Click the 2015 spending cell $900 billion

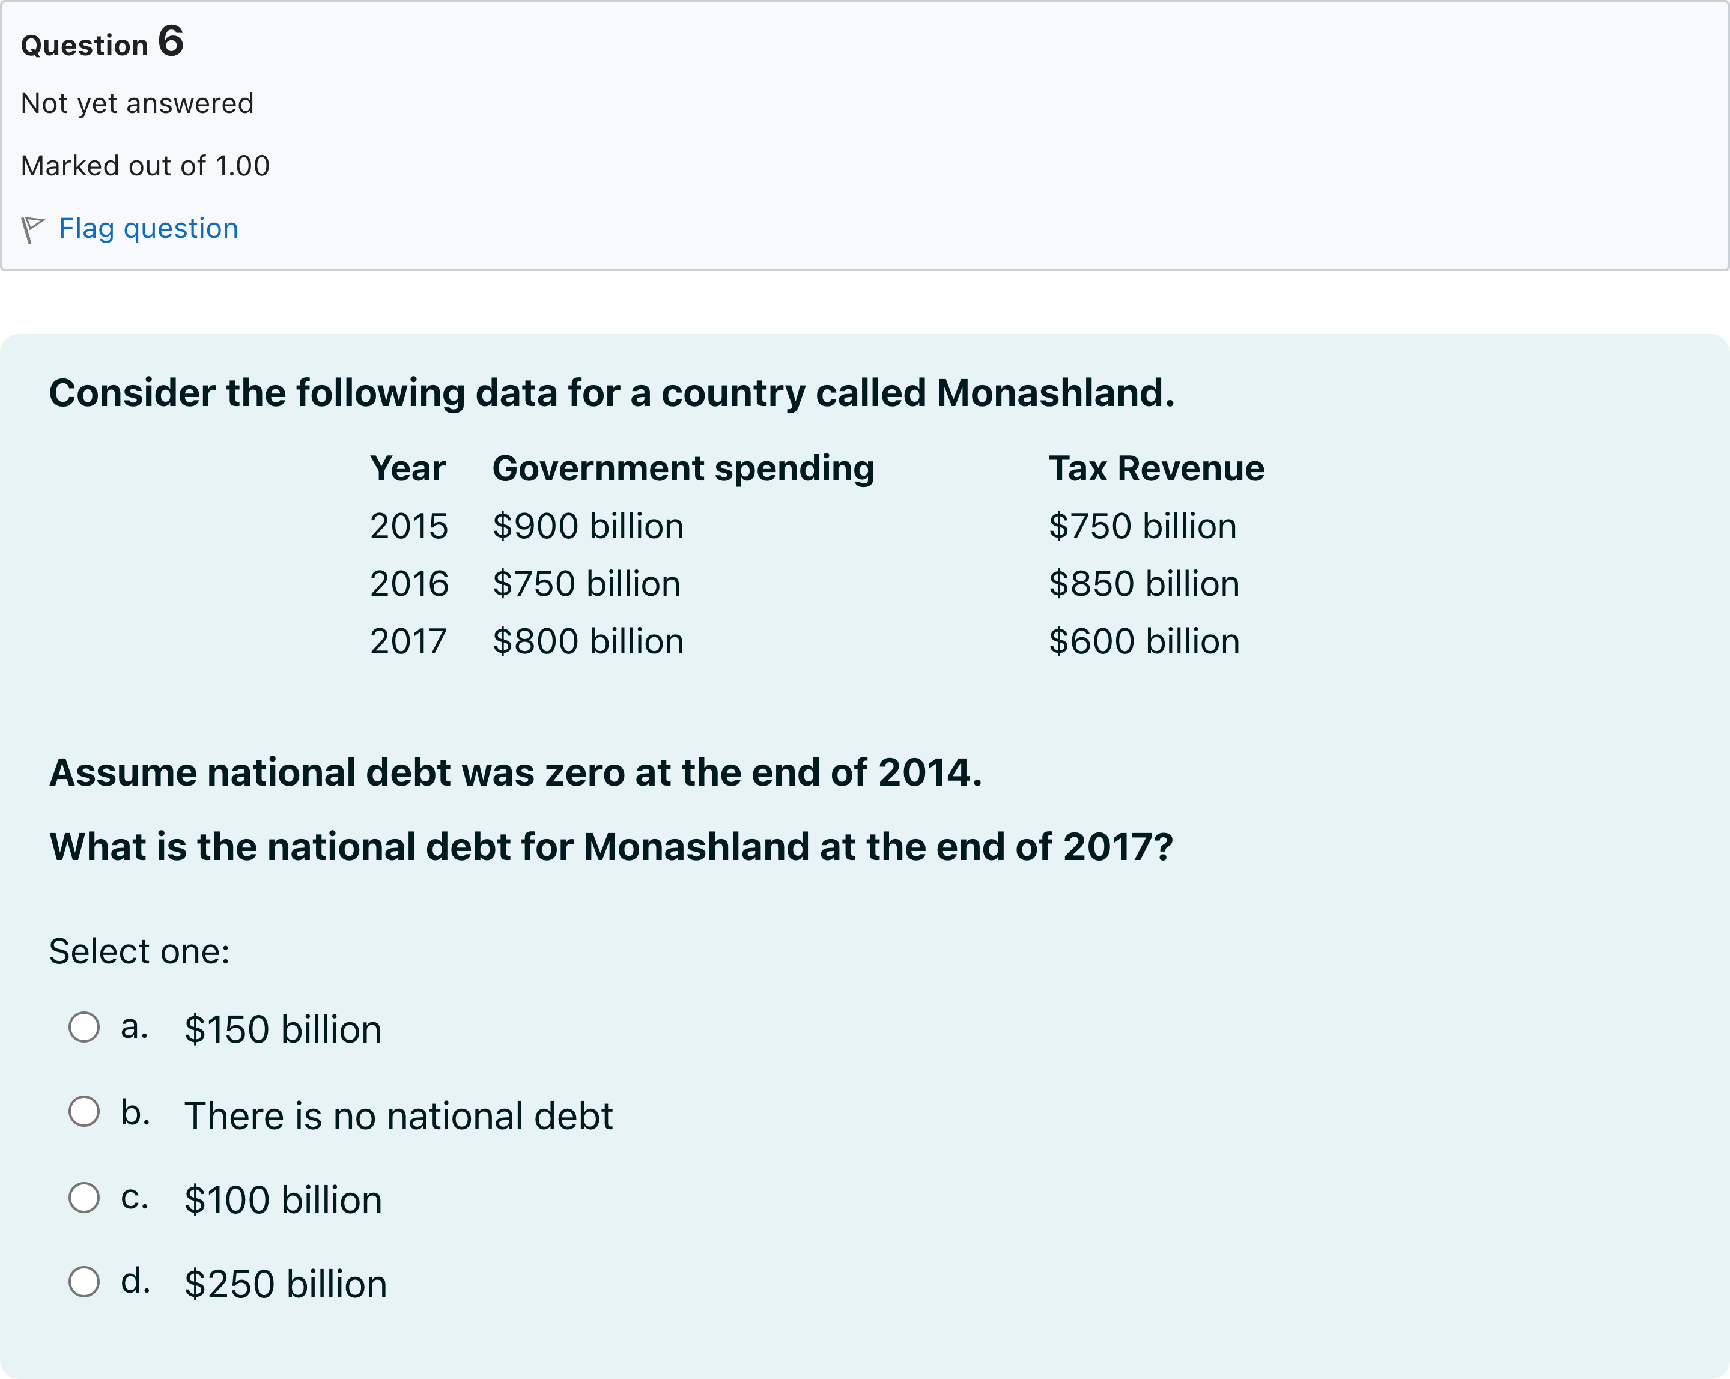[588, 526]
